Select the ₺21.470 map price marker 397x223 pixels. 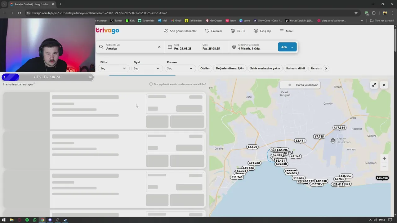click(255, 163)
